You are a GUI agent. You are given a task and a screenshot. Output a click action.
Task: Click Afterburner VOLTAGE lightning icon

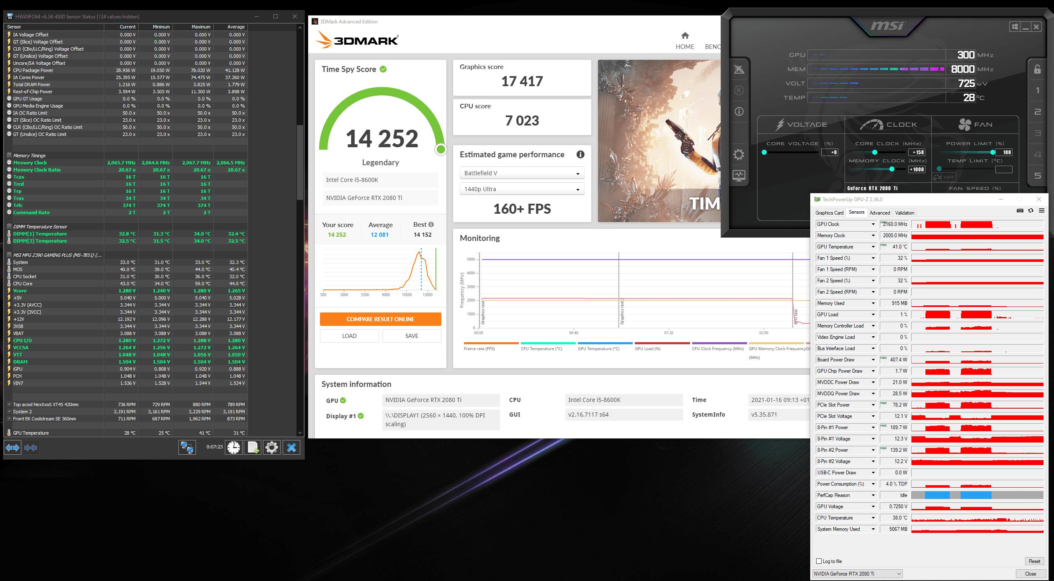[780, 124]
